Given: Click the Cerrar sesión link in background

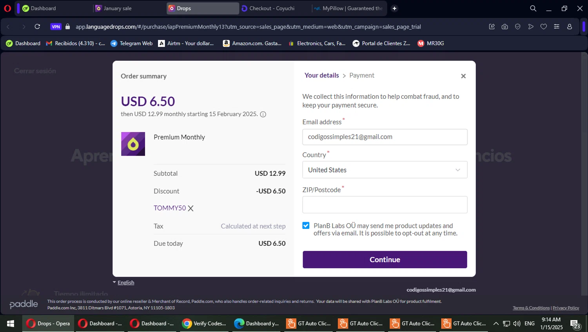Looking at the screenshot, I should coord(35,71).
